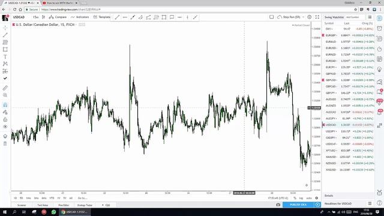This screenshot has height=216, width=384.
Task: Sort watchlist by Chng (%) column header
Action: click(x=367, y=23)
